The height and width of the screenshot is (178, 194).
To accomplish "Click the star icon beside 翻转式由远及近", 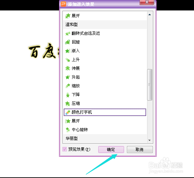I will coord(68,33).
